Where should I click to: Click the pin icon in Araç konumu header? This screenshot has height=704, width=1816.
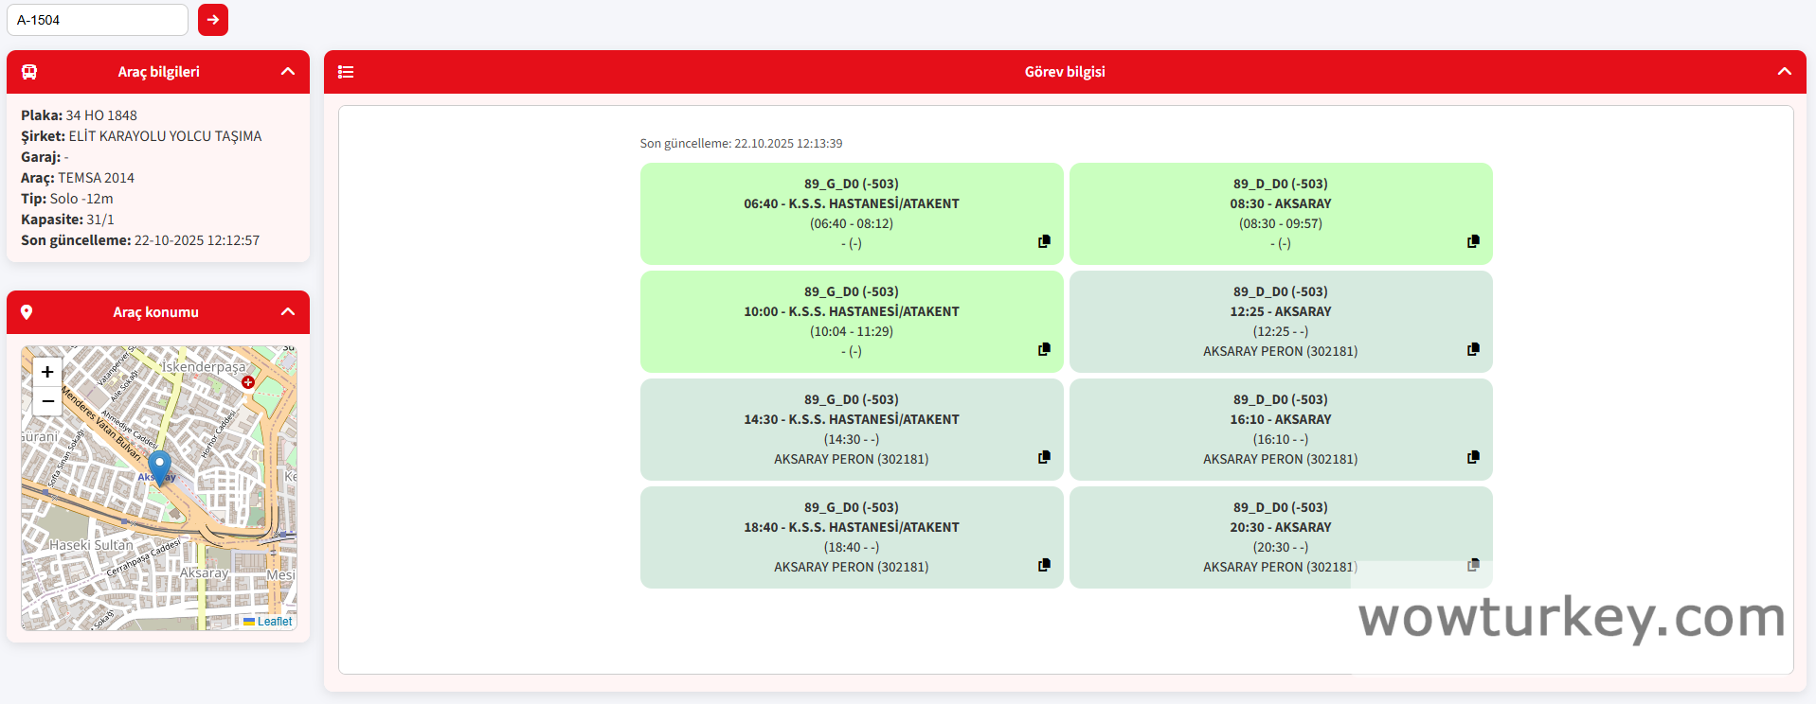click(27, 312)
